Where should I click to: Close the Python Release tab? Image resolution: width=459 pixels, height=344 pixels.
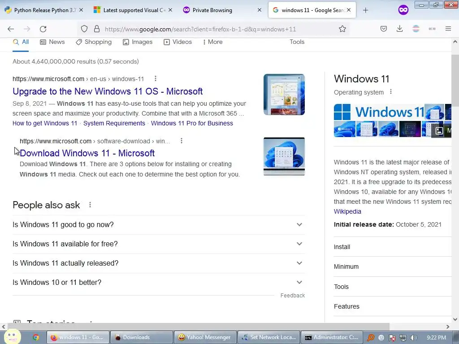tap(81, 10)
